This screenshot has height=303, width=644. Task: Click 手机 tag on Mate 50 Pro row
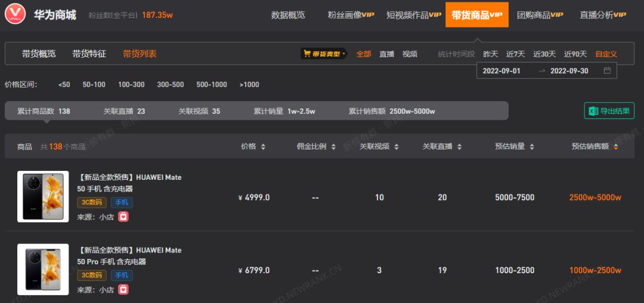tap(122, 275)
